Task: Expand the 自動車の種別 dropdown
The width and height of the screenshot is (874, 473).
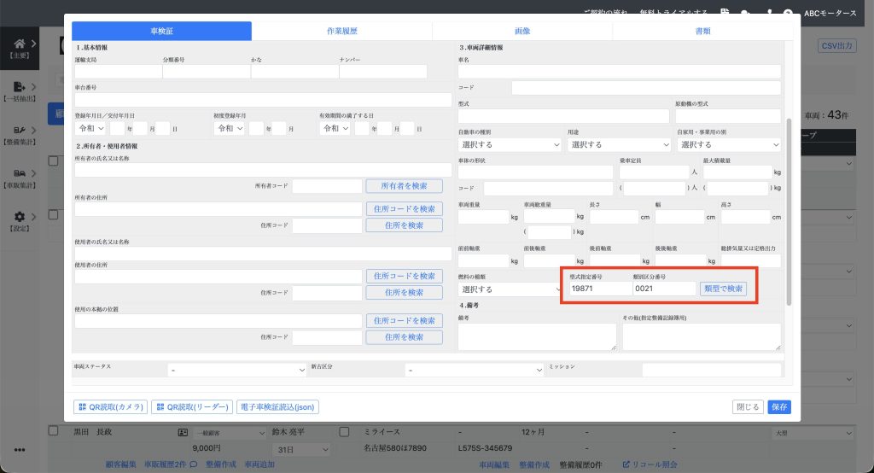Action: 509,145
